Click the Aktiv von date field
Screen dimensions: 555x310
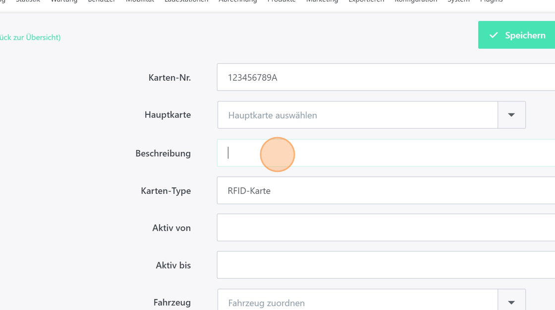(x=386, y=228)
